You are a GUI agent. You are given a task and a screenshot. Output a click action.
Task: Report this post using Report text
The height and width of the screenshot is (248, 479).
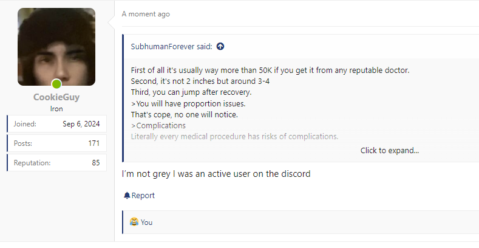(143, 196)
